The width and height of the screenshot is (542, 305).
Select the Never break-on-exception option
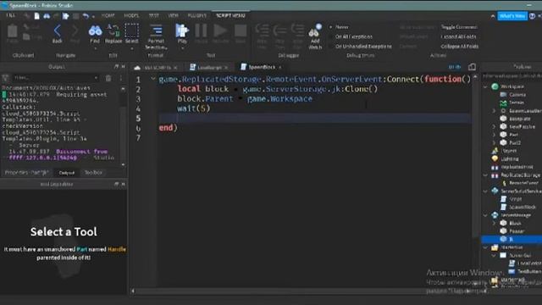(339, 27)
